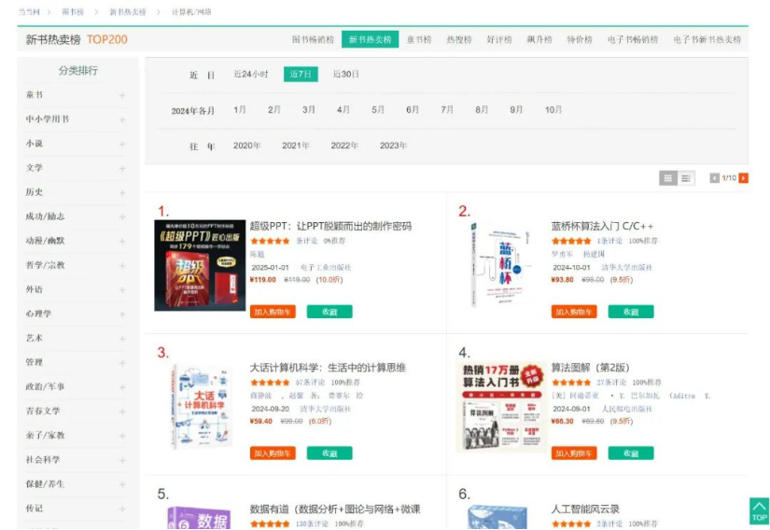Select month 5月
Image resolution: width=770 pixels, height=530 pixels.
click(378, 110)
